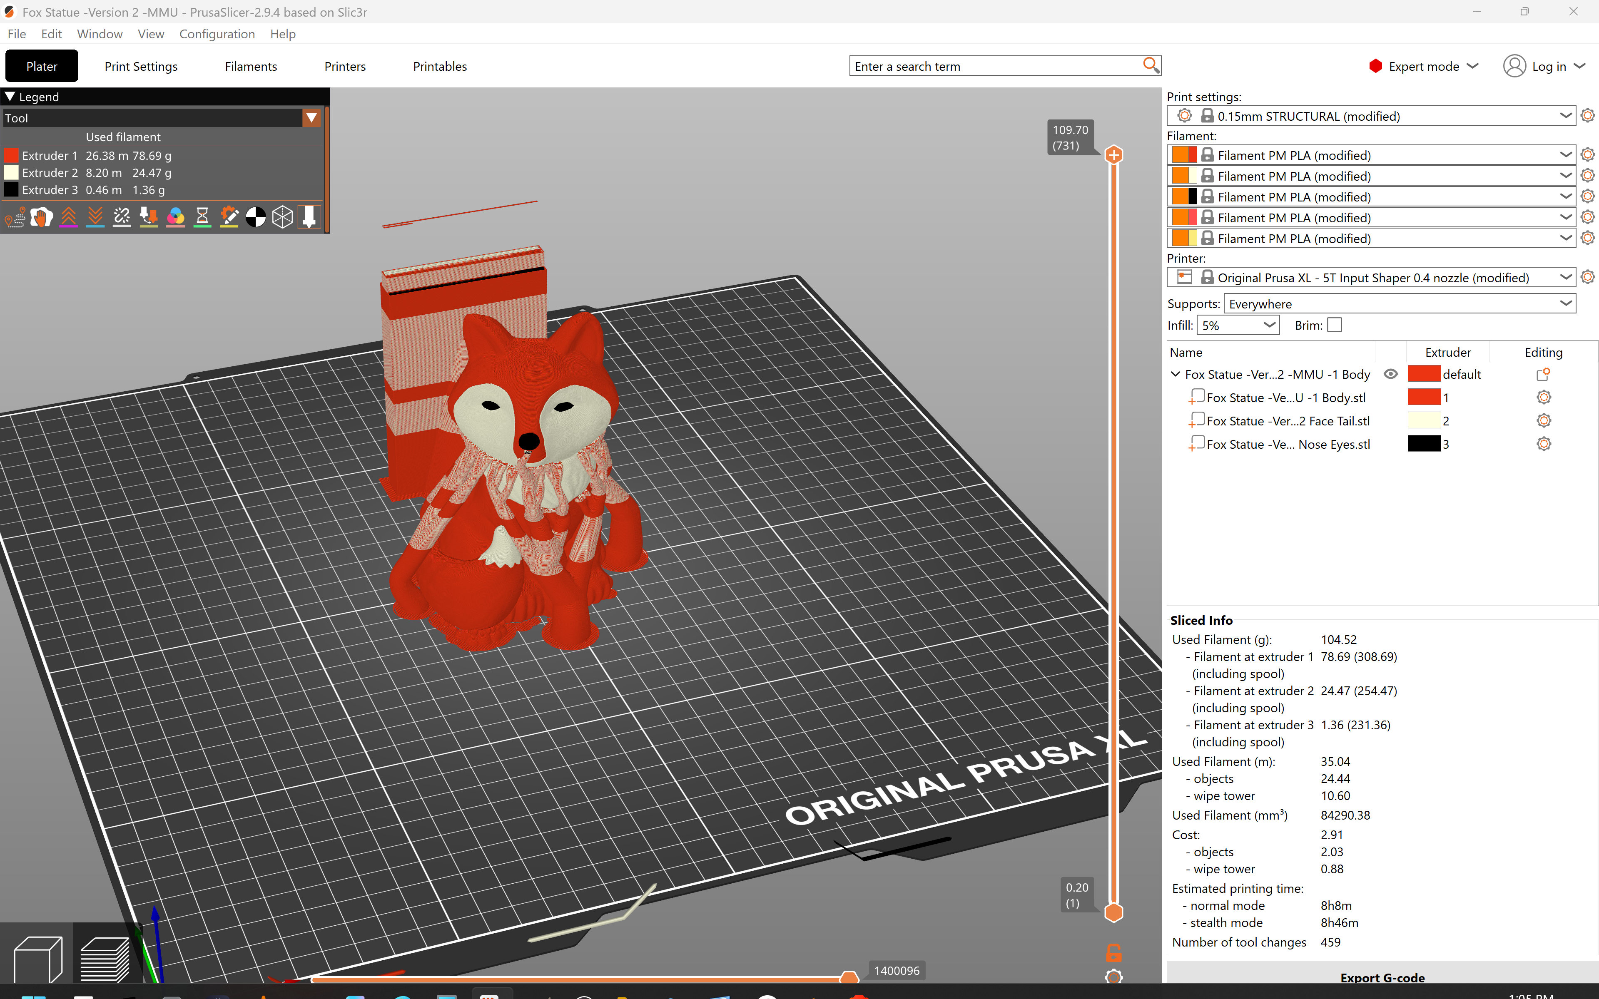The image size is (1599, 999).
Task: Open the File menu
Action: pyautogui.click(x=17, y=34)
